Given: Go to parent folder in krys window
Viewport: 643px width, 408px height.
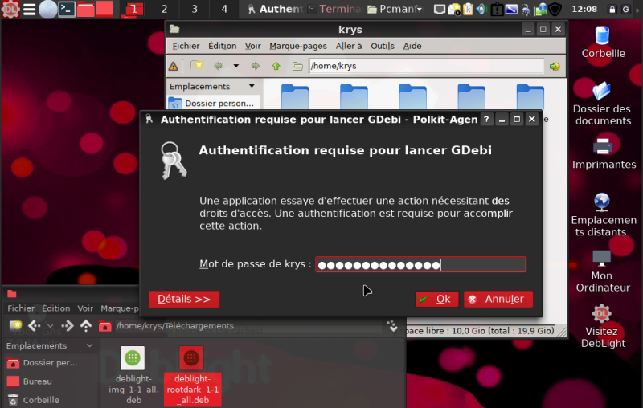Looking at the screenshot, I should tap(276, 66).
